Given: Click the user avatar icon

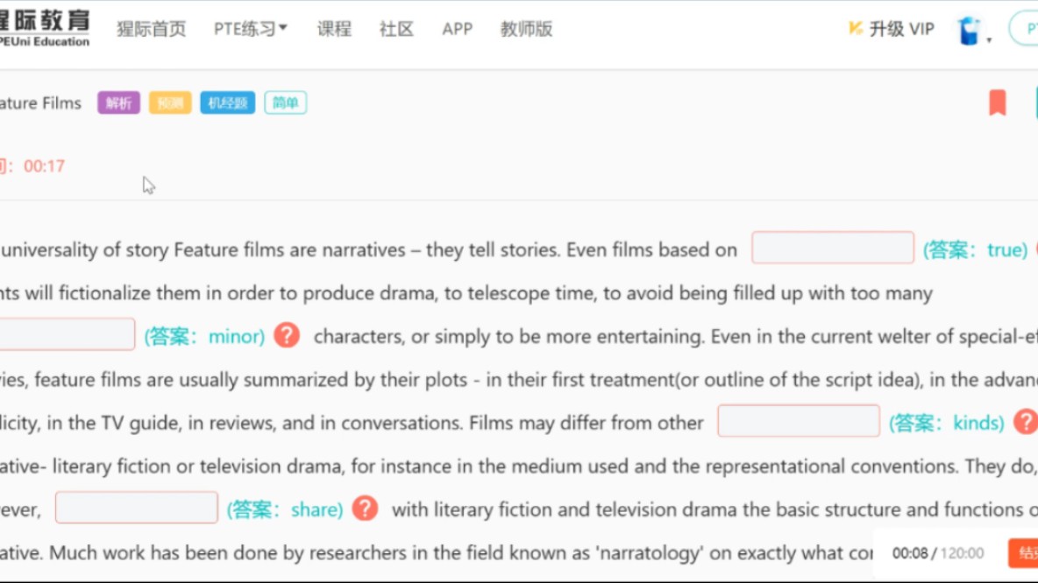Looking at the screenshot, I should (x=969, y=31).
